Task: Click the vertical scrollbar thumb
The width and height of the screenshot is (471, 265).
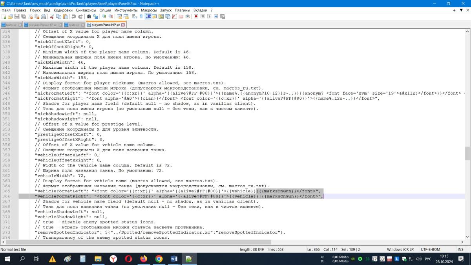Action: [x=467, y=154]
